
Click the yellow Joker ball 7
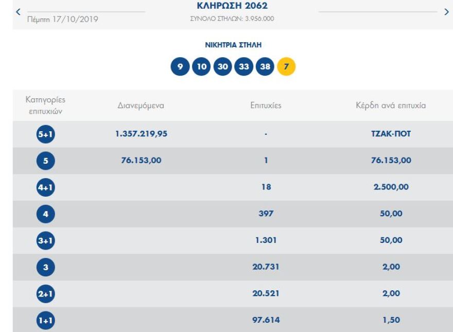(x=286, y=67)
